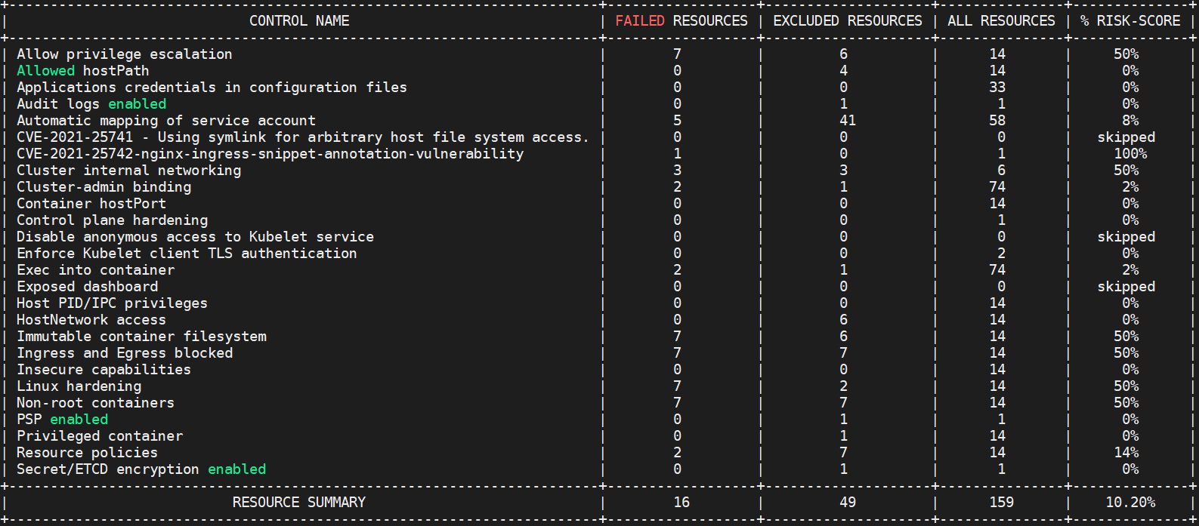The image size is (1199, 526).
Task: Click the Cluster-admin binding control name
Action: pyautogui.click(x=104, y=187)
